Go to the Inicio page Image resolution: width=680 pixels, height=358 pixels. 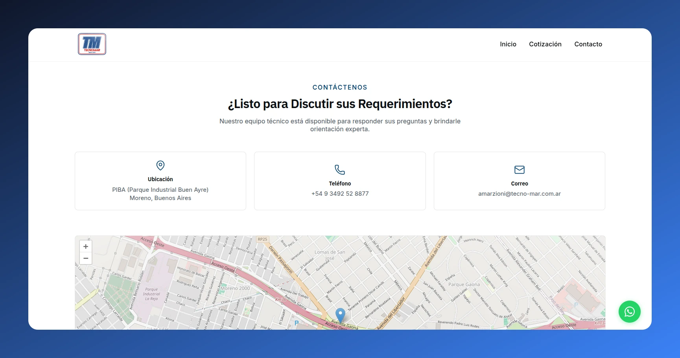(508, 44)
